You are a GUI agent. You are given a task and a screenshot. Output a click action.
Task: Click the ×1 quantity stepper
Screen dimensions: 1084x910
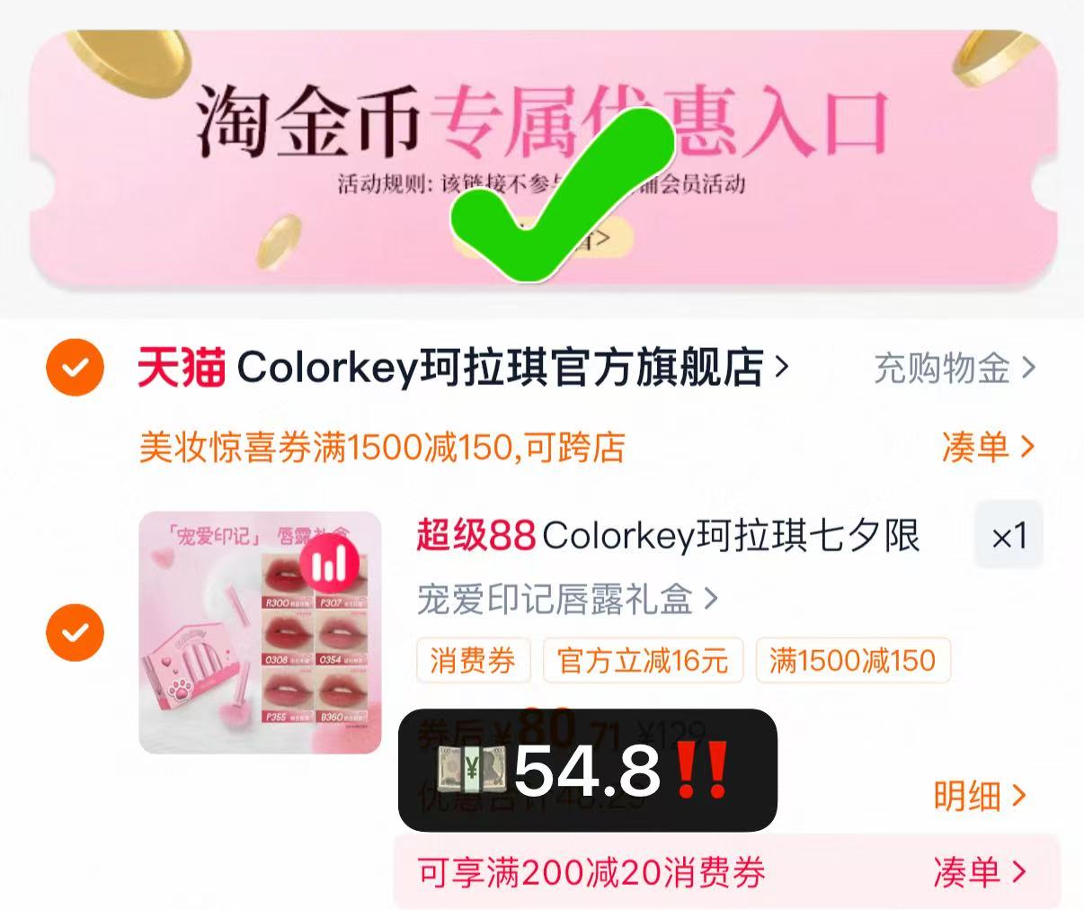[x=1009, y=537]
